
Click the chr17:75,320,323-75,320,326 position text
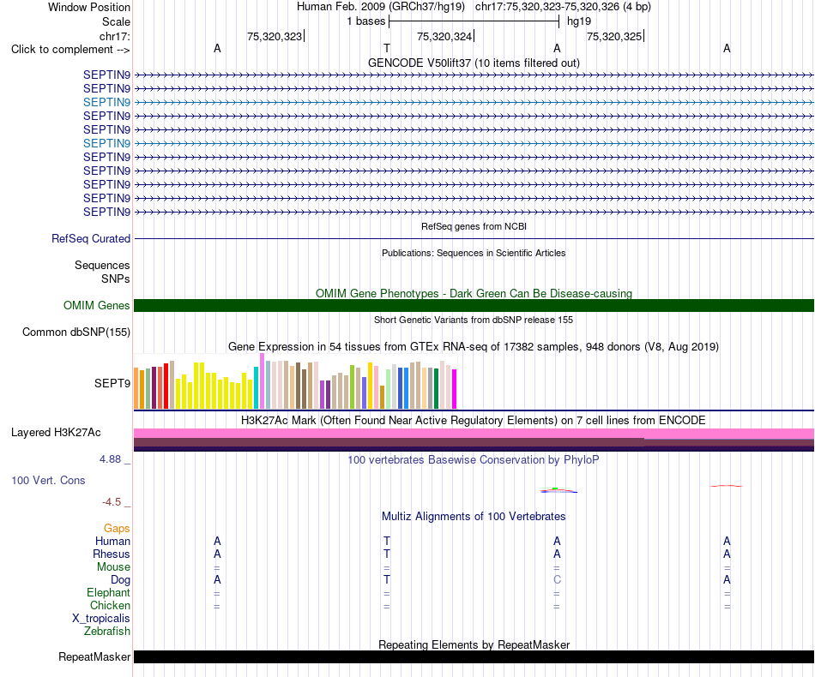click(563, 7)
